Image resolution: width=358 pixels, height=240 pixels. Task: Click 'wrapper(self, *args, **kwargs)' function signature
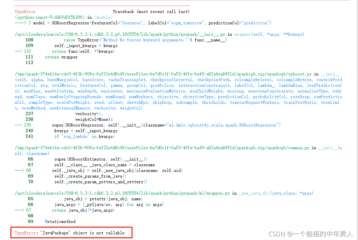(x=269, y=34)
